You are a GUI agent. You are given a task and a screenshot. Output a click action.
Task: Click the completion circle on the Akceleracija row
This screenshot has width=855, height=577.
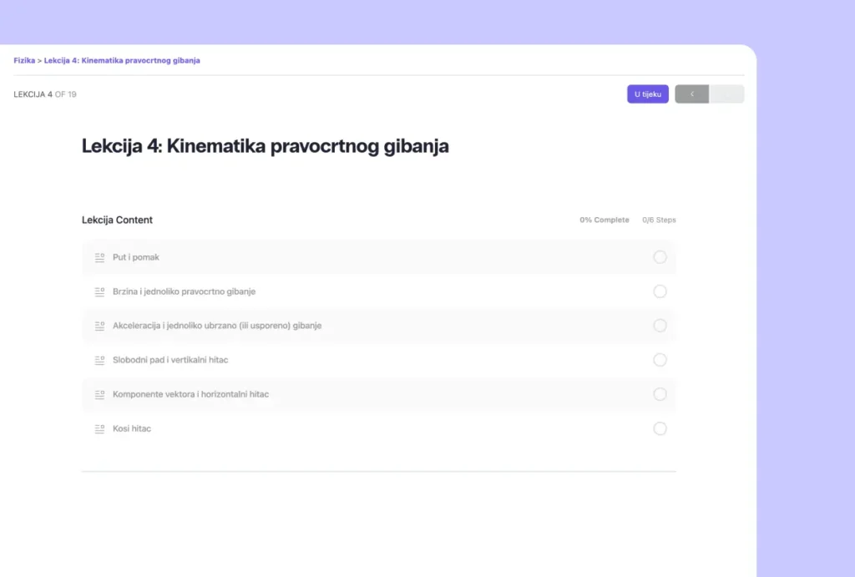coord(660,326)
